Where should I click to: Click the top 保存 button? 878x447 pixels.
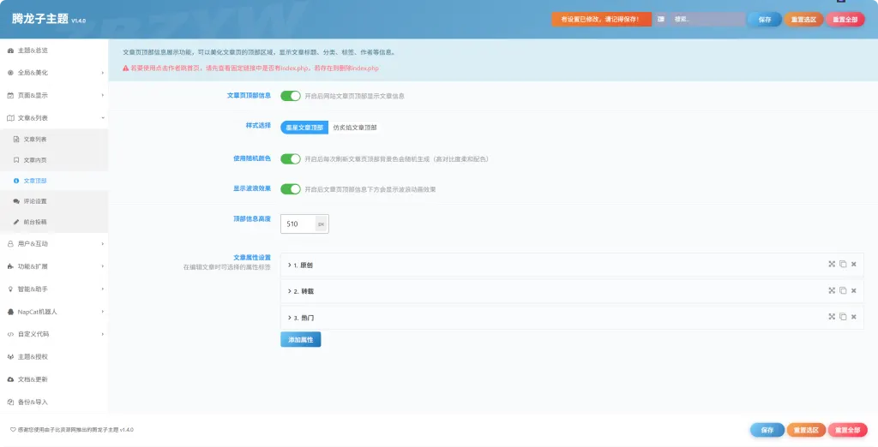764,20
